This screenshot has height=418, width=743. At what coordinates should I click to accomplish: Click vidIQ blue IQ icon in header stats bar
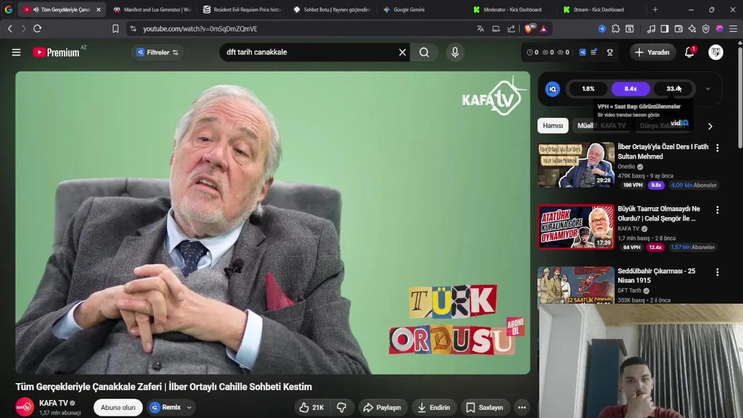[583, 52]
